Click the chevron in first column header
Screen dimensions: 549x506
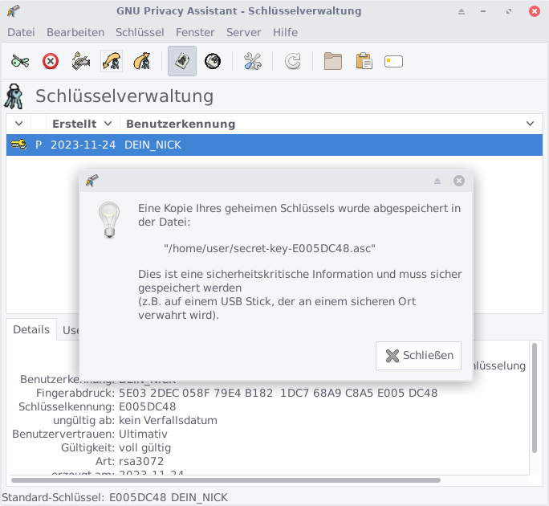tap(17, 124)
